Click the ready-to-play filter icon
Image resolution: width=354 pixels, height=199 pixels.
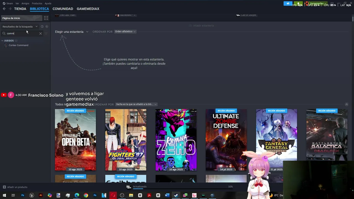[47, 27]
